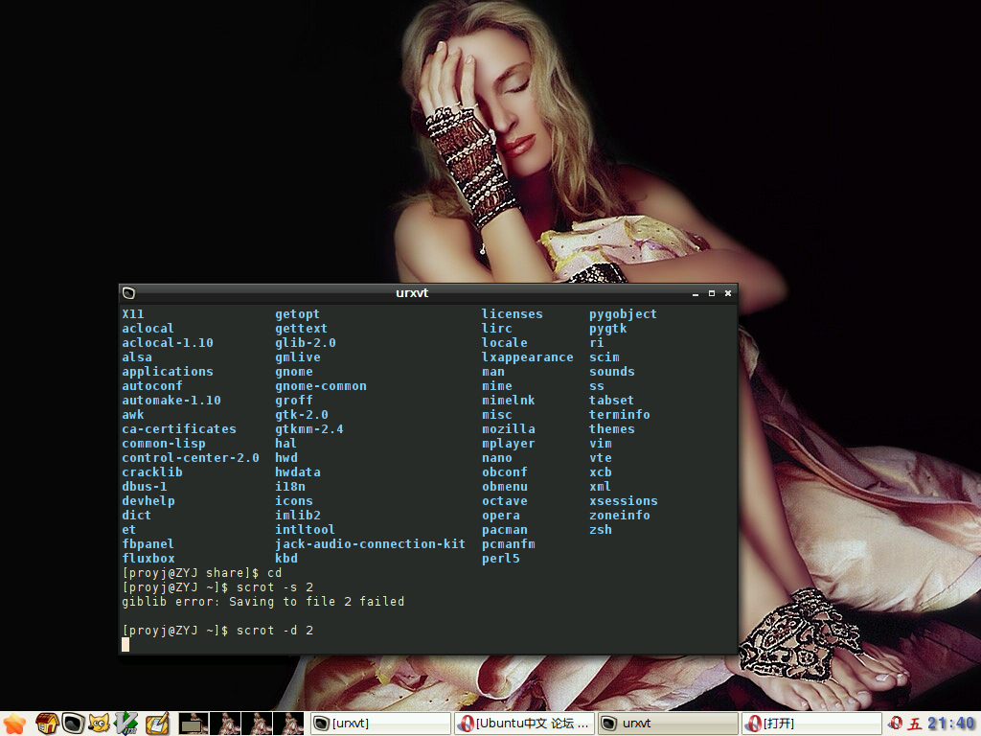Activate the [打开] Opera taskbar button
Image resolution: width=981 pixels, height=736 pixels.
click(x=811, y=724)
